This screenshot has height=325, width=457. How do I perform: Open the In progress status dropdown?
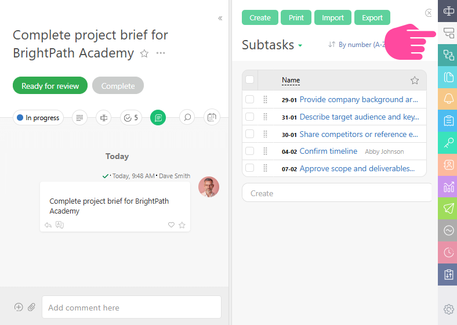(38, 118)
